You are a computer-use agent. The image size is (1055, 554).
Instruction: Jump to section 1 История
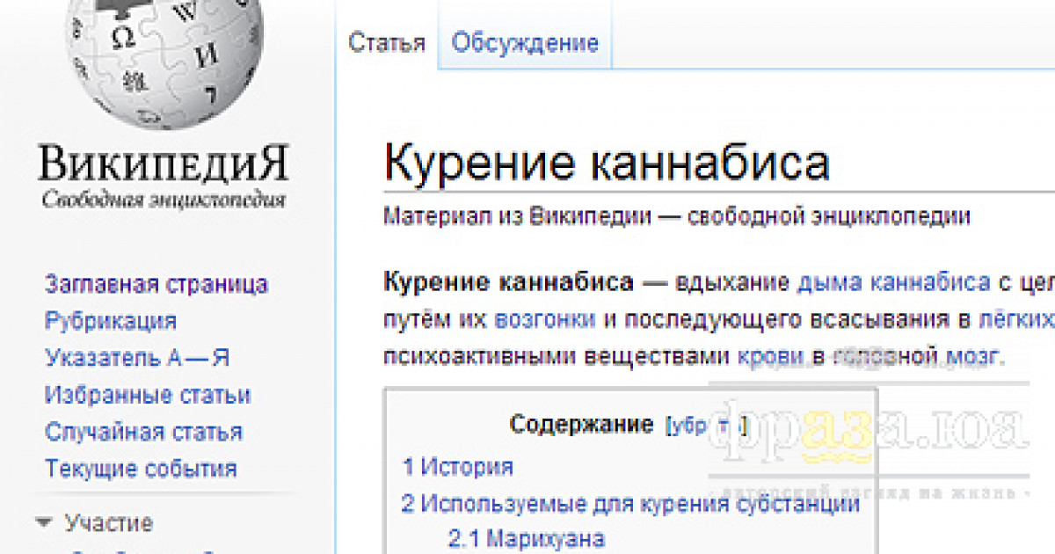[x=457, y=467]
